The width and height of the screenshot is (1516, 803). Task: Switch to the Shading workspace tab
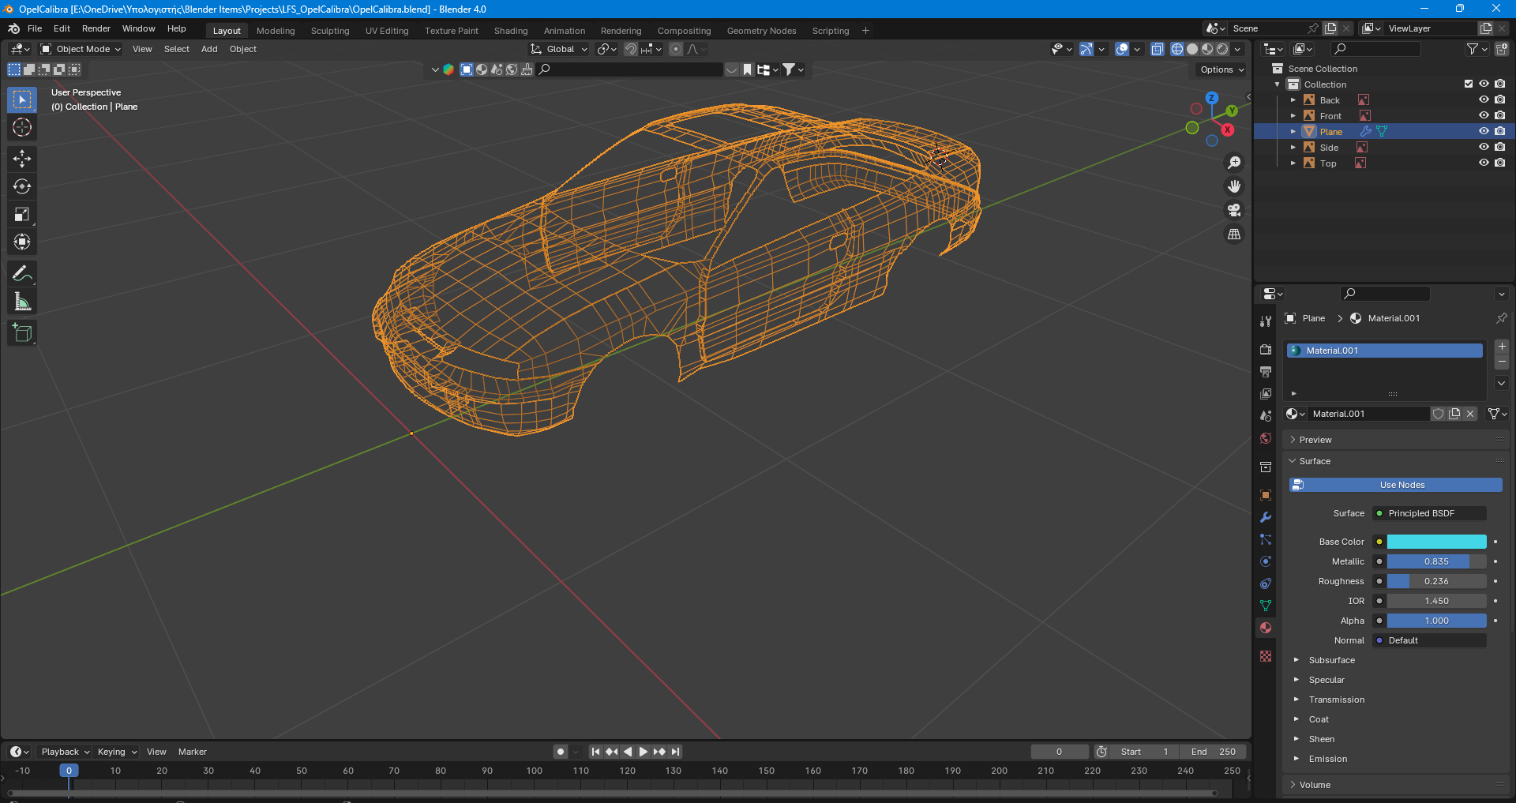click(x=510, y=31)
